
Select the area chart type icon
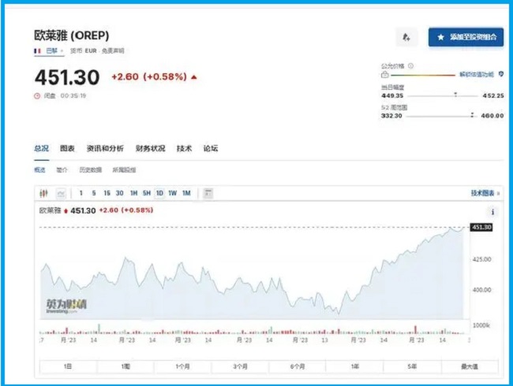pos(61,193)
